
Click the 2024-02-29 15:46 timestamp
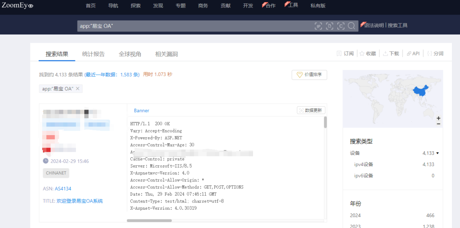(x=69, y=161)
